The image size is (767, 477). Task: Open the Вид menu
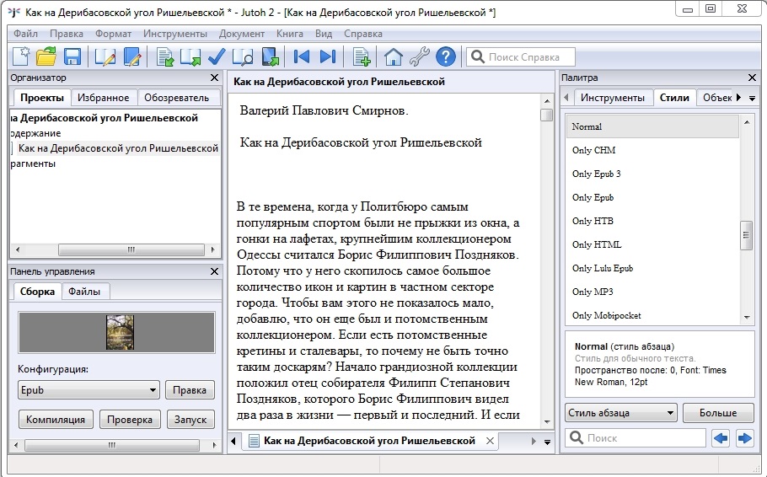pos(324,34)
